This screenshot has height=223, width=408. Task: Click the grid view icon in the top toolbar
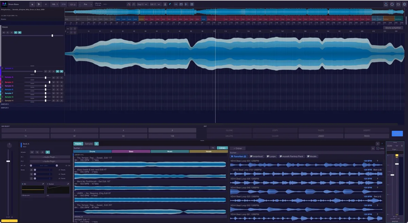point(192,4)
